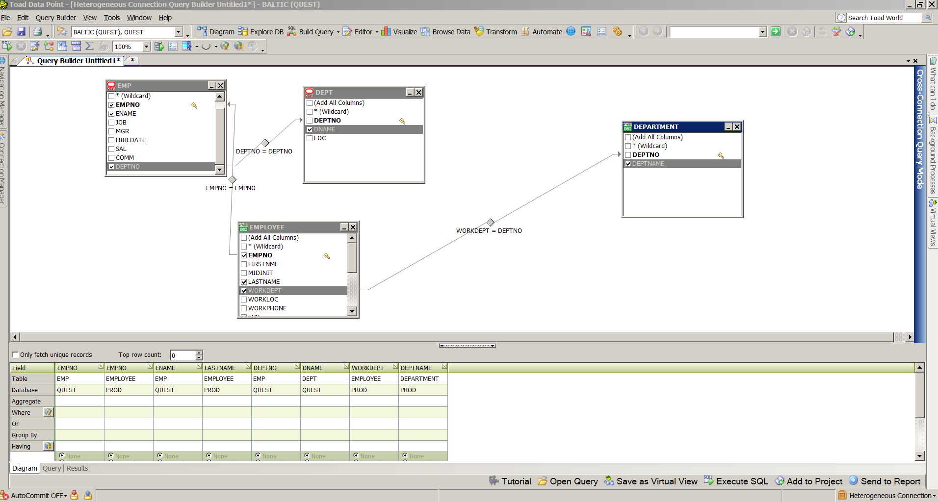The width and height of the screenshot is (938, 502).
Task: Check the SAL column in EMP table
Action: pyautogui.click(x=111, y=149)
